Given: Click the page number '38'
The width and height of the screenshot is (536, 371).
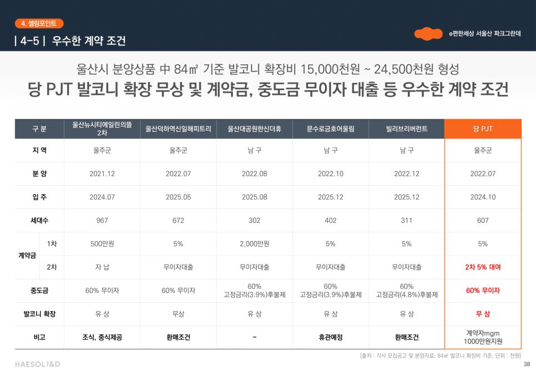Looking at the screenshot, I should [527, 364].
